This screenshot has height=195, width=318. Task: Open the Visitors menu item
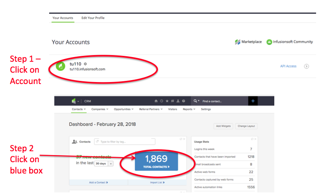click(x=172, y=109)
